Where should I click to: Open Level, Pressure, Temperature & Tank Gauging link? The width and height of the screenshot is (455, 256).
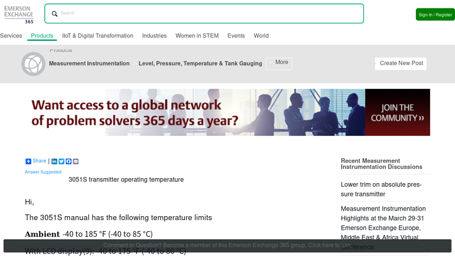[200, 63]
